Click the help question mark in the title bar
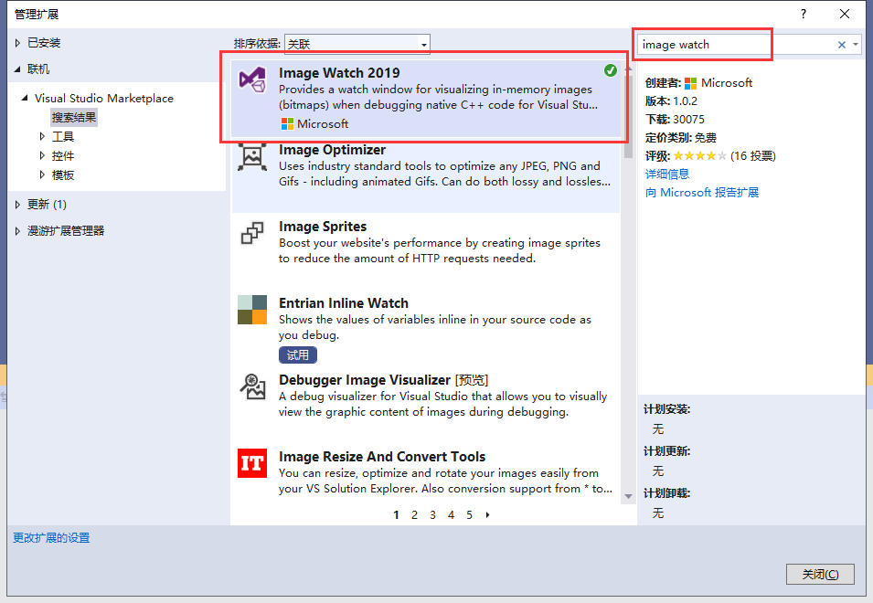The width and height of the screenshot is (873, 603). 803,14
